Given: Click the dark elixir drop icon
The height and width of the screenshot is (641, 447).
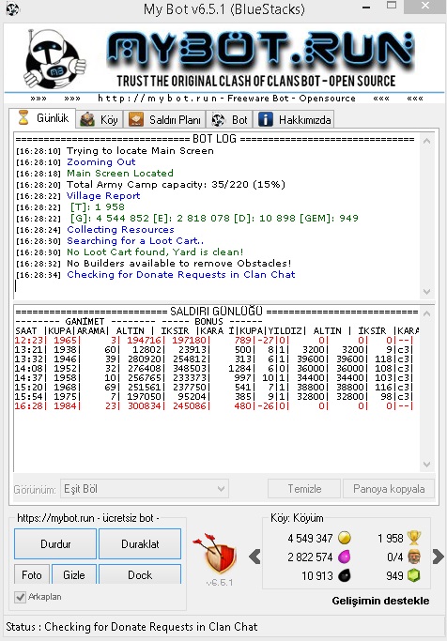Looking at the screenshot, I should pos(345,575).
